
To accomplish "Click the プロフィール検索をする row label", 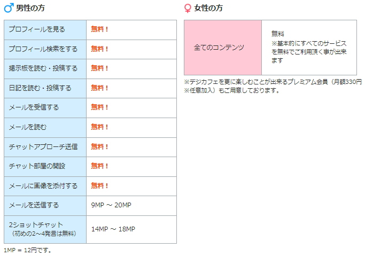I will pyautogui.click(x=45, y=49).
